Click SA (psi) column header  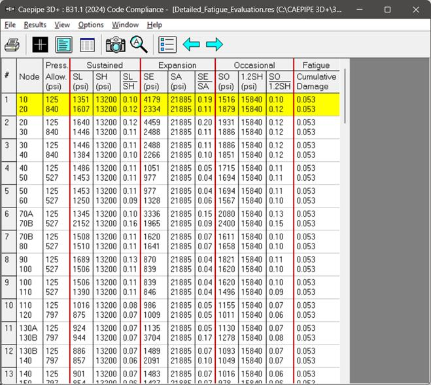[x=181, y=82]
